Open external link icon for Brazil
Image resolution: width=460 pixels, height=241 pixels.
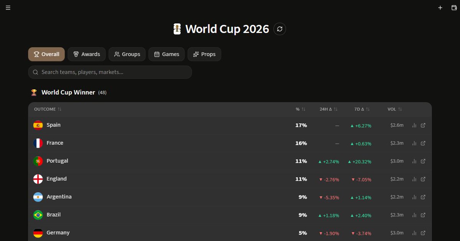tap(423, 215)
